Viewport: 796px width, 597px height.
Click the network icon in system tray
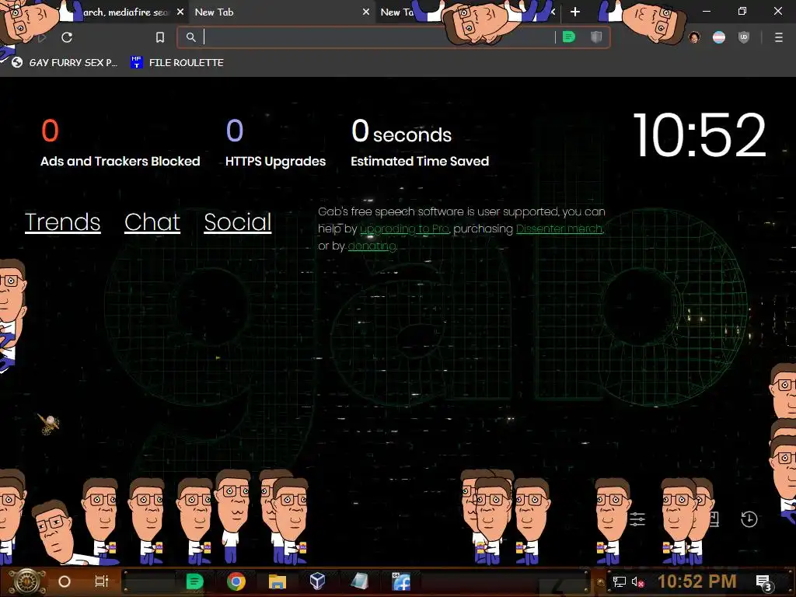click(x=619, y=581)
